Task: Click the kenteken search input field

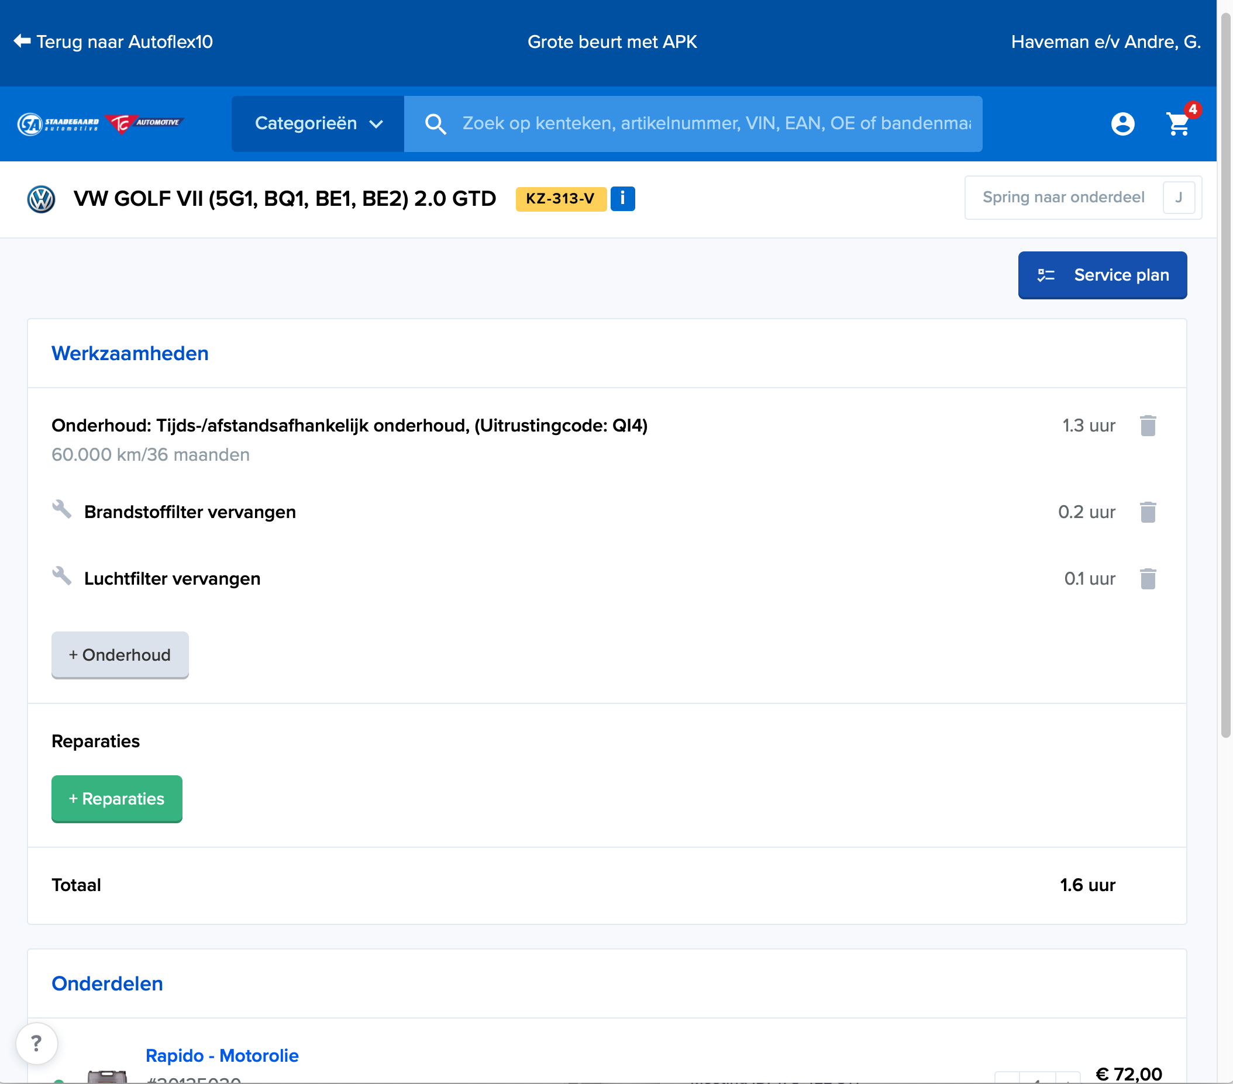Action: (715, 123)
